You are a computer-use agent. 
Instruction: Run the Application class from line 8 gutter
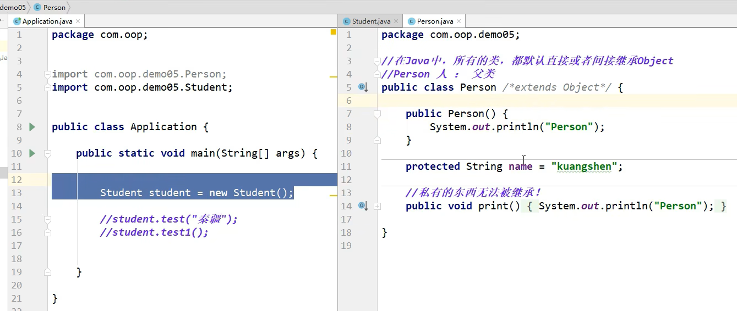(x=32, y=127)
